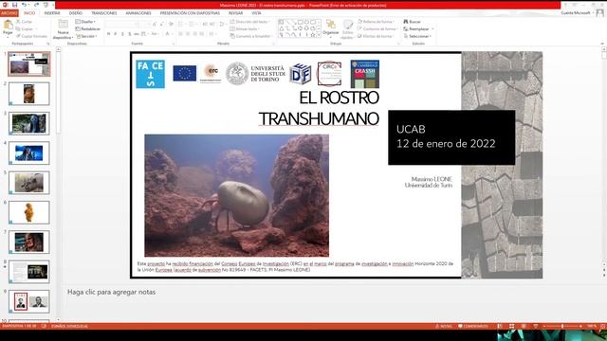This screenshot has width=607, height=341.
Task: Click the EL ROSTRO TRANSHUMANO title text
Action: (x=319, y=108)
